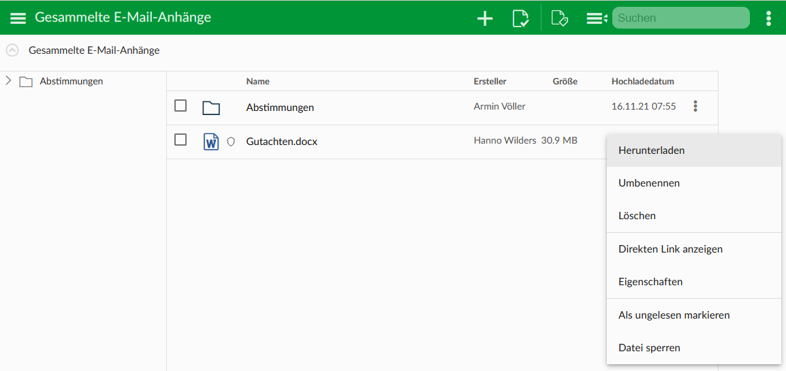Click the document tag icon in header
This screenshot has height=371, width=786.
pyautogui.click(x=559, y=18)
